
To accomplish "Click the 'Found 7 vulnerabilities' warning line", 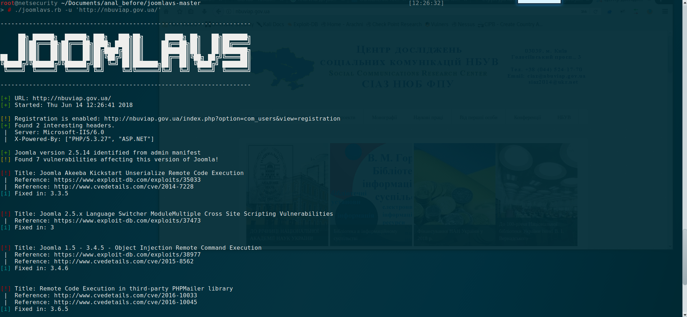I will point(116,159).
